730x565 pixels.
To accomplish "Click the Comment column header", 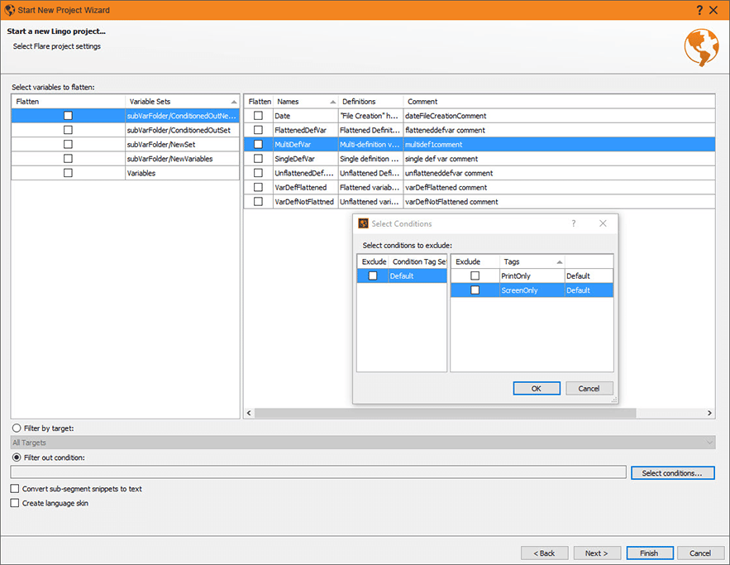I will (x=559, y=102).
